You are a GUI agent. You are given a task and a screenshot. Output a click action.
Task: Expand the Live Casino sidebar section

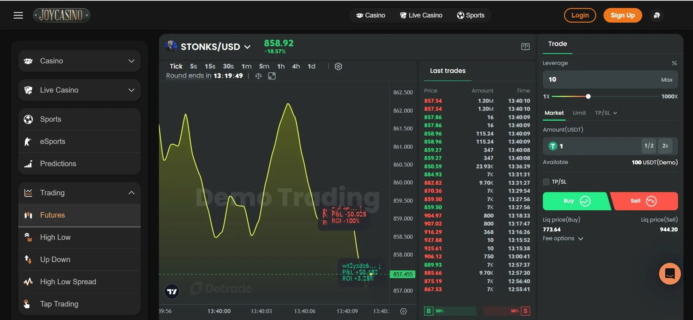coord(79,90)
